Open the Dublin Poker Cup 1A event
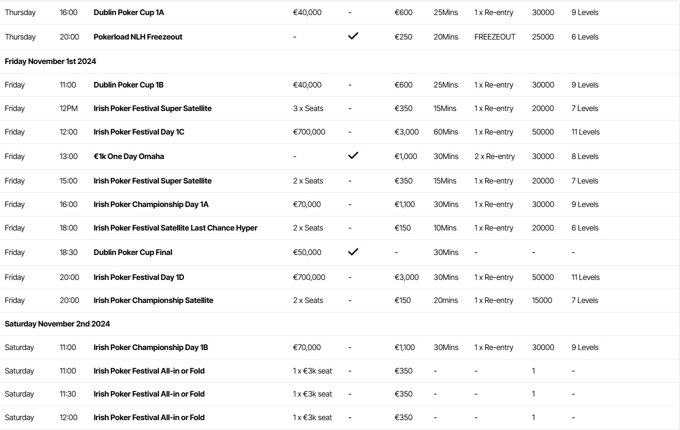This screenshot has width=680, height=430. (129, 13)
